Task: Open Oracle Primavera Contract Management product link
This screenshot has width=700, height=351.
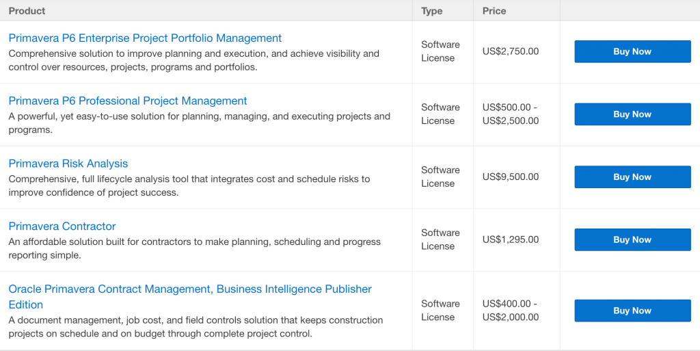Action: (190, 296)
